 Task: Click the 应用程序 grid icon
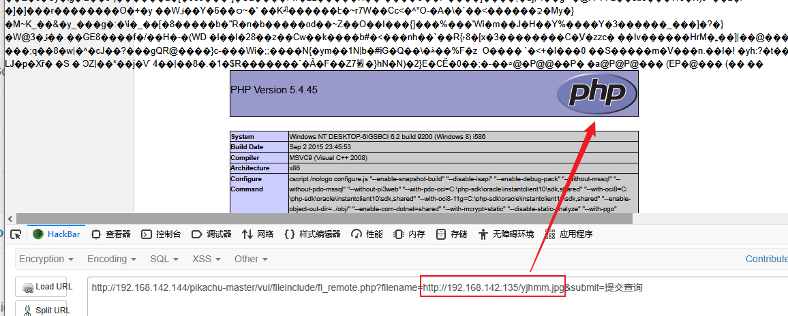coord(550,234)
